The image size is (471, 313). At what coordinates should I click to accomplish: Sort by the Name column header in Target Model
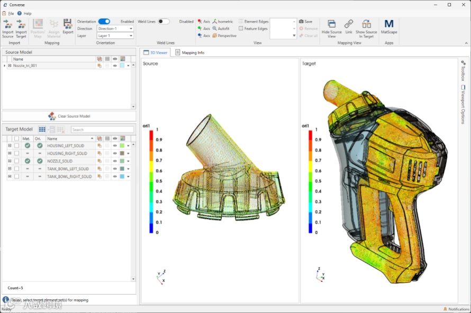point(70,139)
